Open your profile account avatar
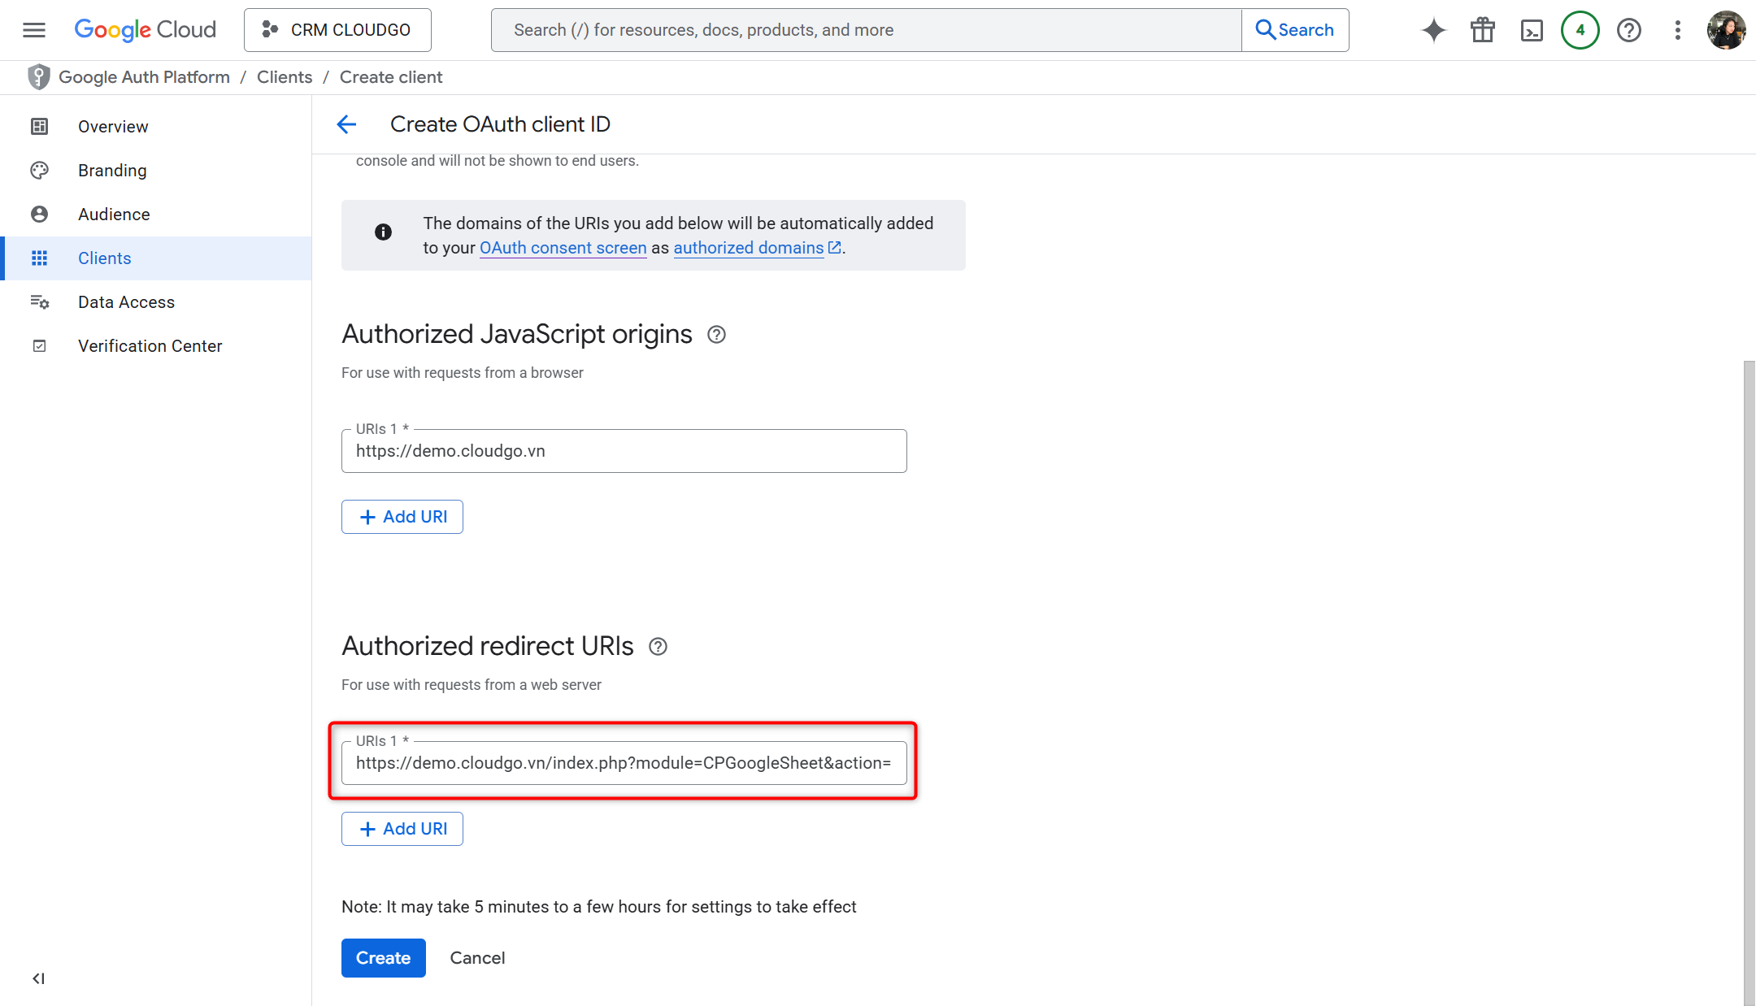The width and height of the screenshot is (1756, 1006). [1726, 29]
